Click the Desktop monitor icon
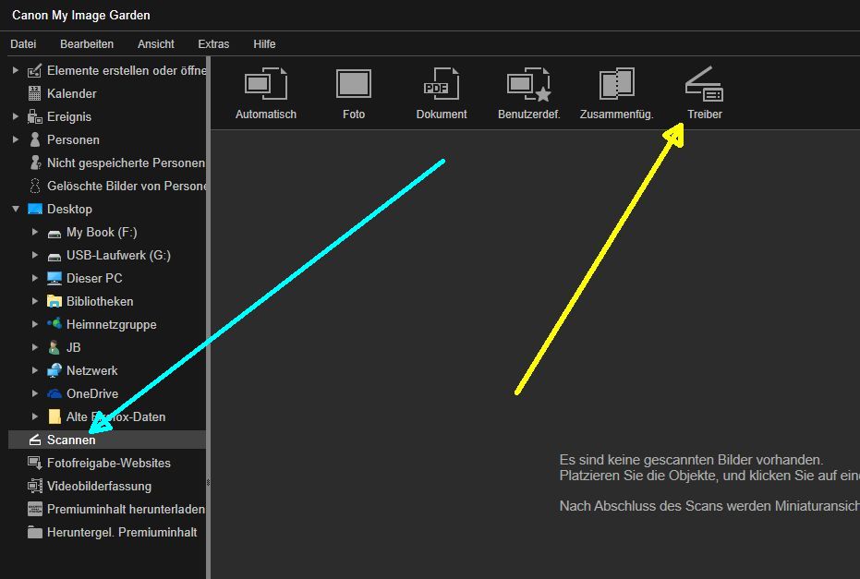This screenshot has width=860, height=579. pos(34,209)
